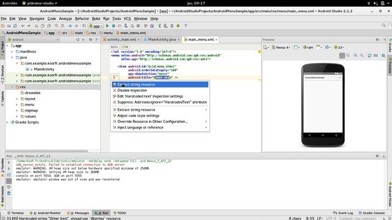This screenshot has height=220, width=392.
Task: Click the search magnifier at toolbar right
Action: 384,26
